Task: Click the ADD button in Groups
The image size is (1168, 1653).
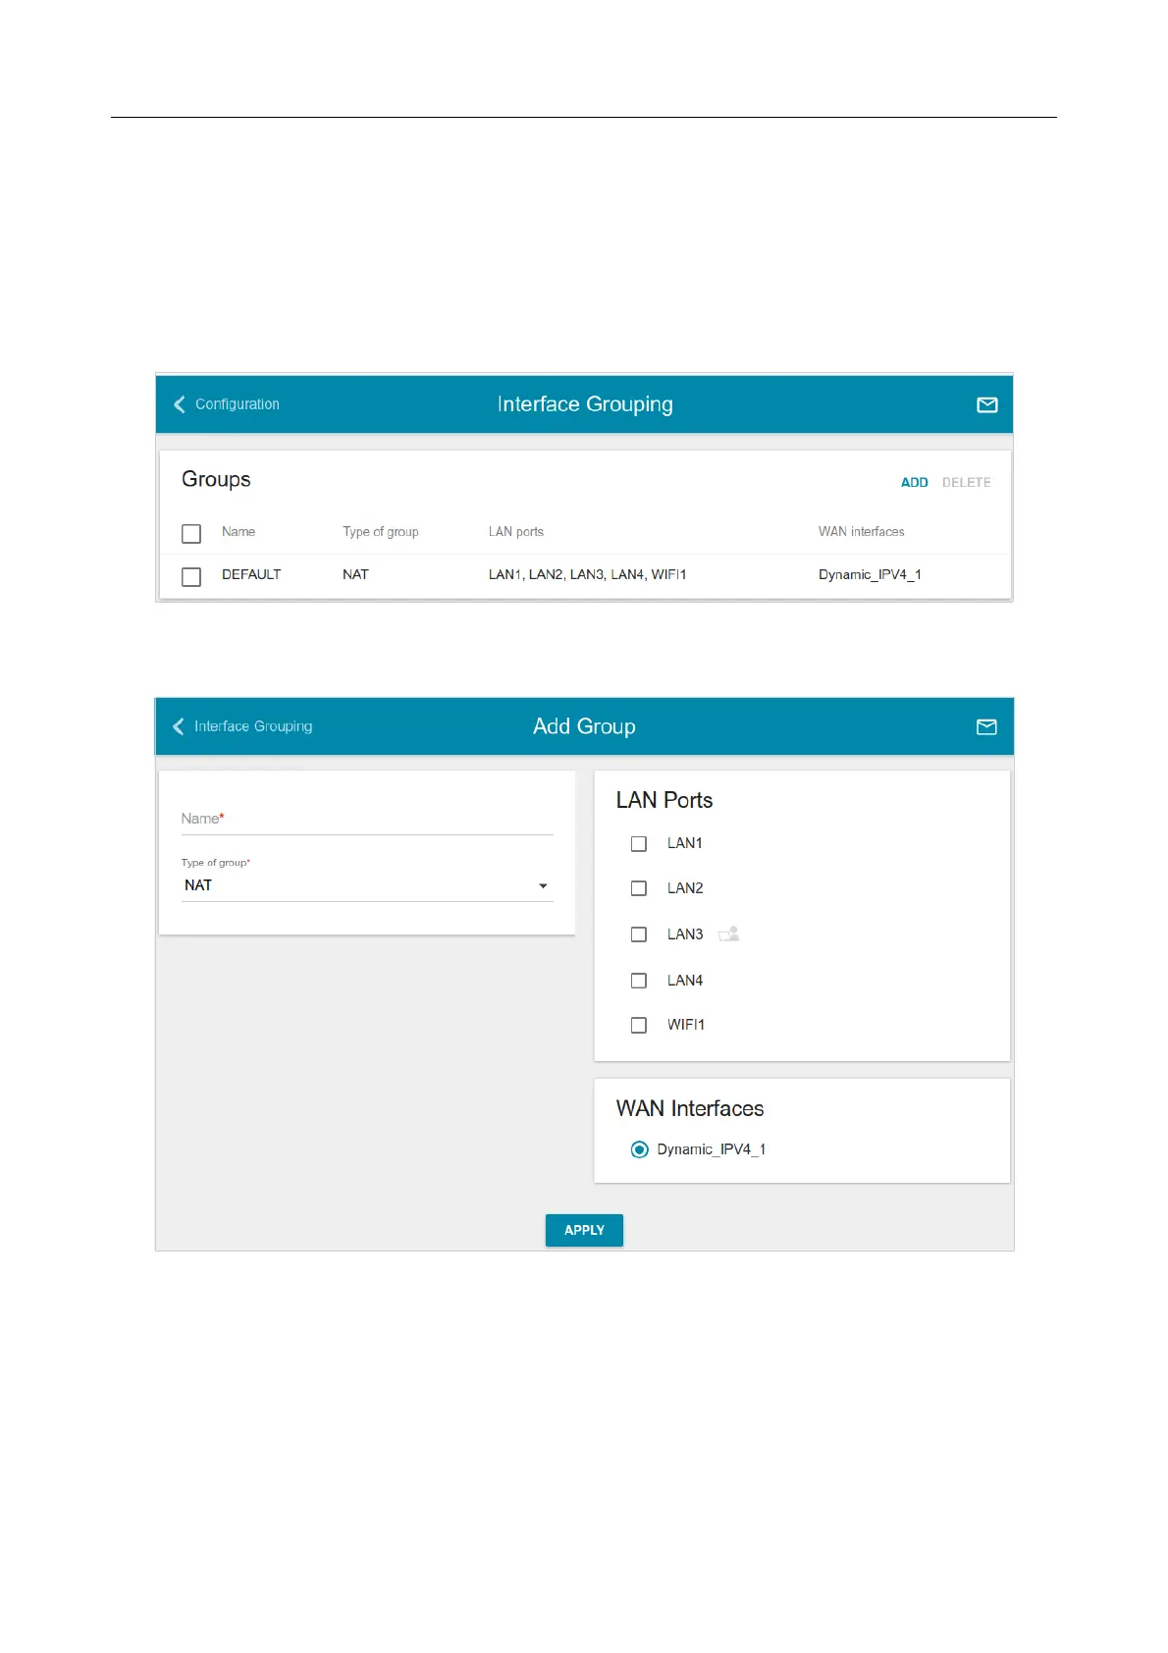Action: (x=915, y=482)
